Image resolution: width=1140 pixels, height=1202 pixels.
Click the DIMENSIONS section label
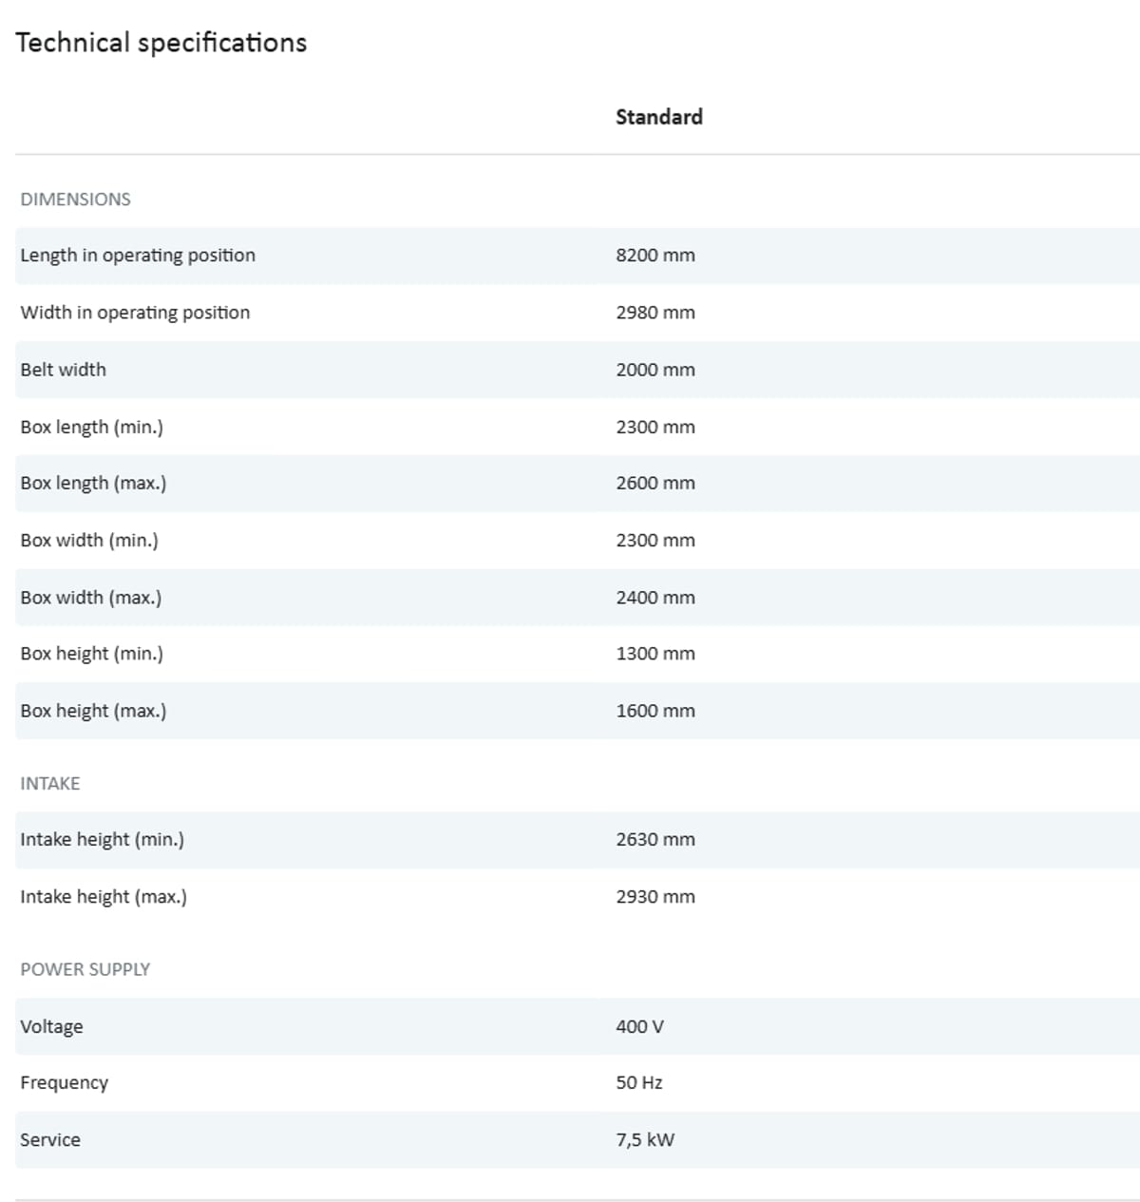75,200
